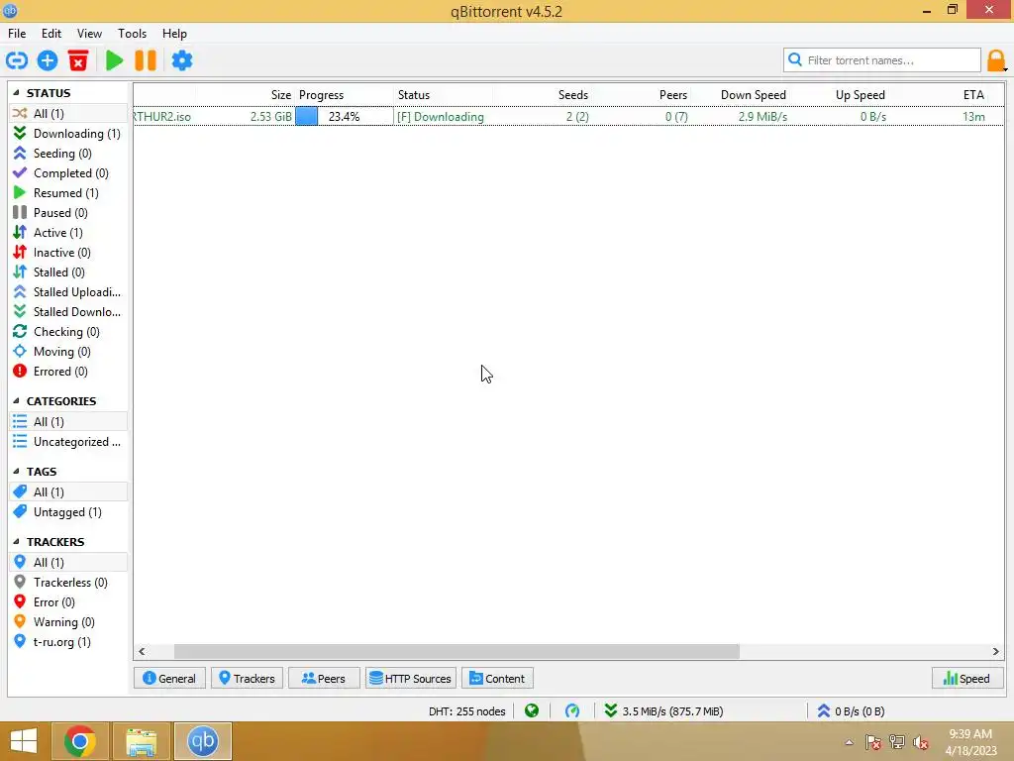Select the Checking (0) status filter
This screenshot has height=761, width=1014.
68,332
